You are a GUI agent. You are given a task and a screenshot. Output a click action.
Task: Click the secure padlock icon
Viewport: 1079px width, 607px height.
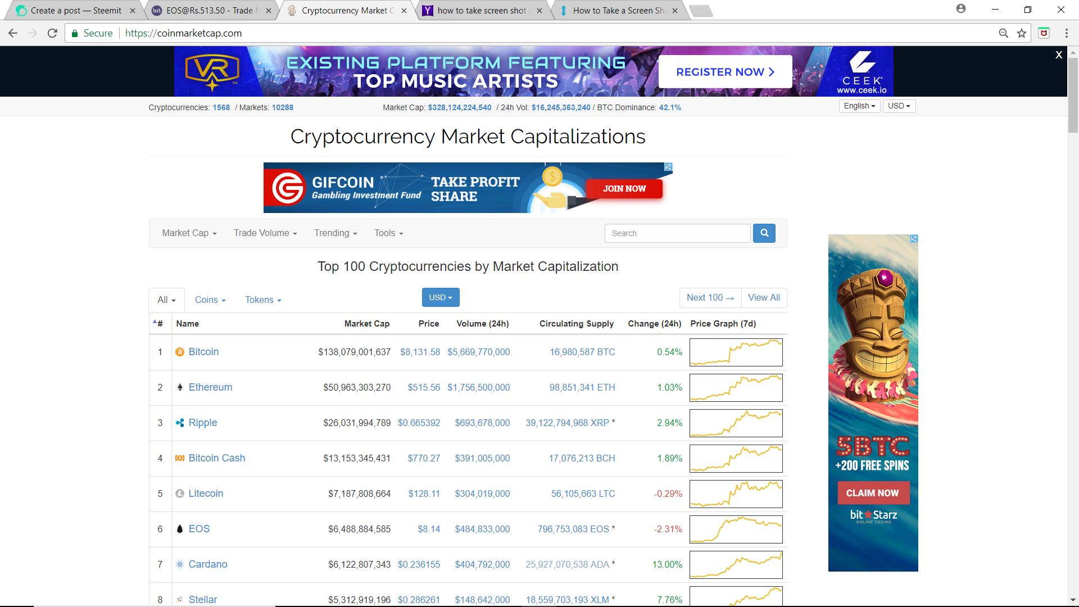coord(75,33)
